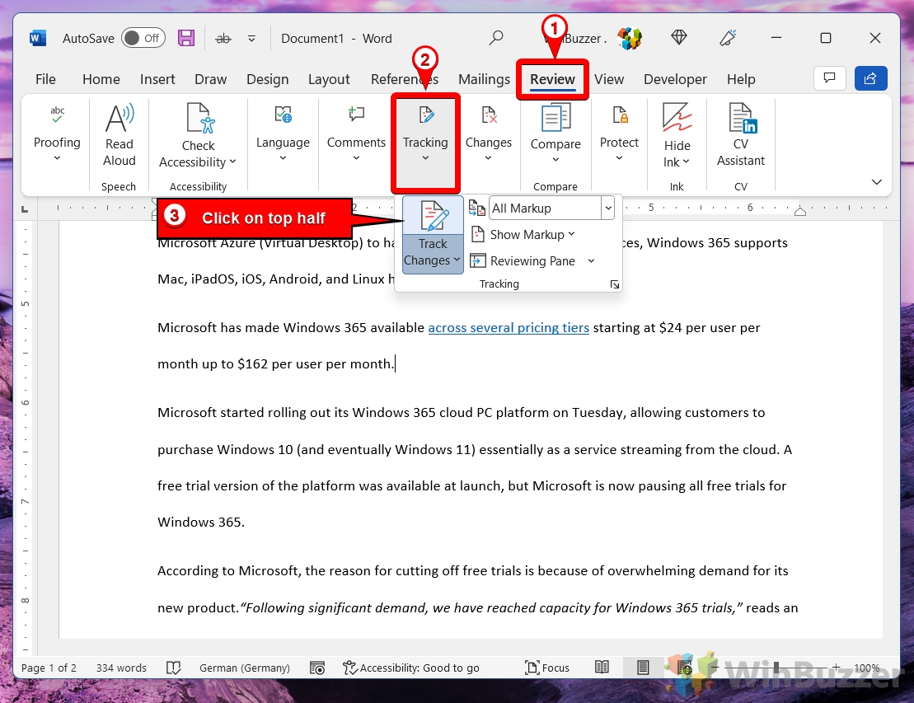Viewport: 914px width, 703px height.
Task: Open Tracking options dialog launcher
Action: click(x=614, y=284)
